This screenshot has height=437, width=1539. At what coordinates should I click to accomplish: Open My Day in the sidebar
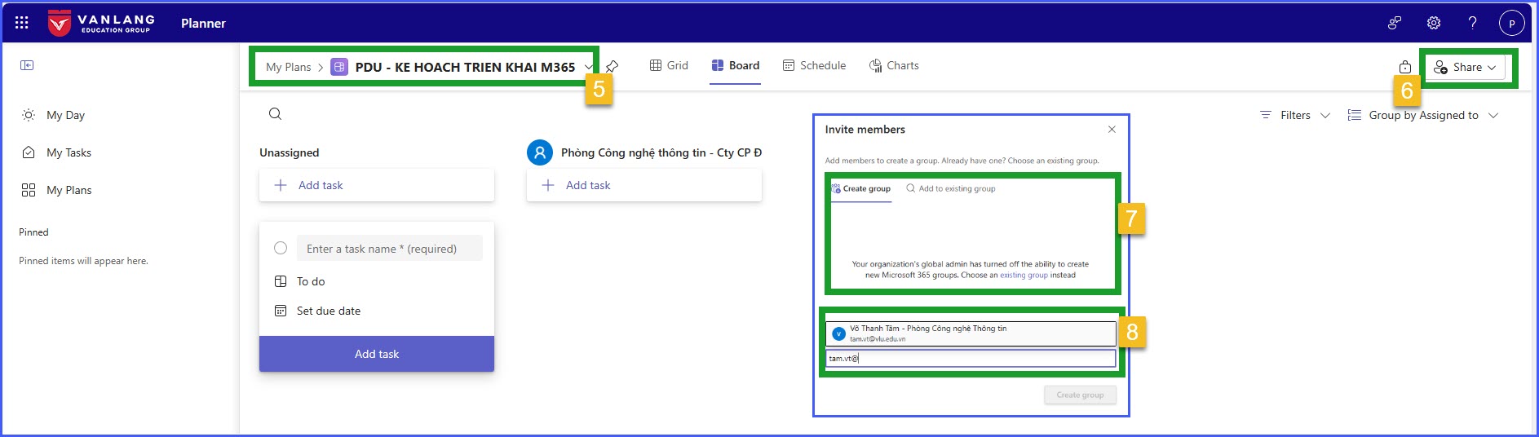pos(65,115)
